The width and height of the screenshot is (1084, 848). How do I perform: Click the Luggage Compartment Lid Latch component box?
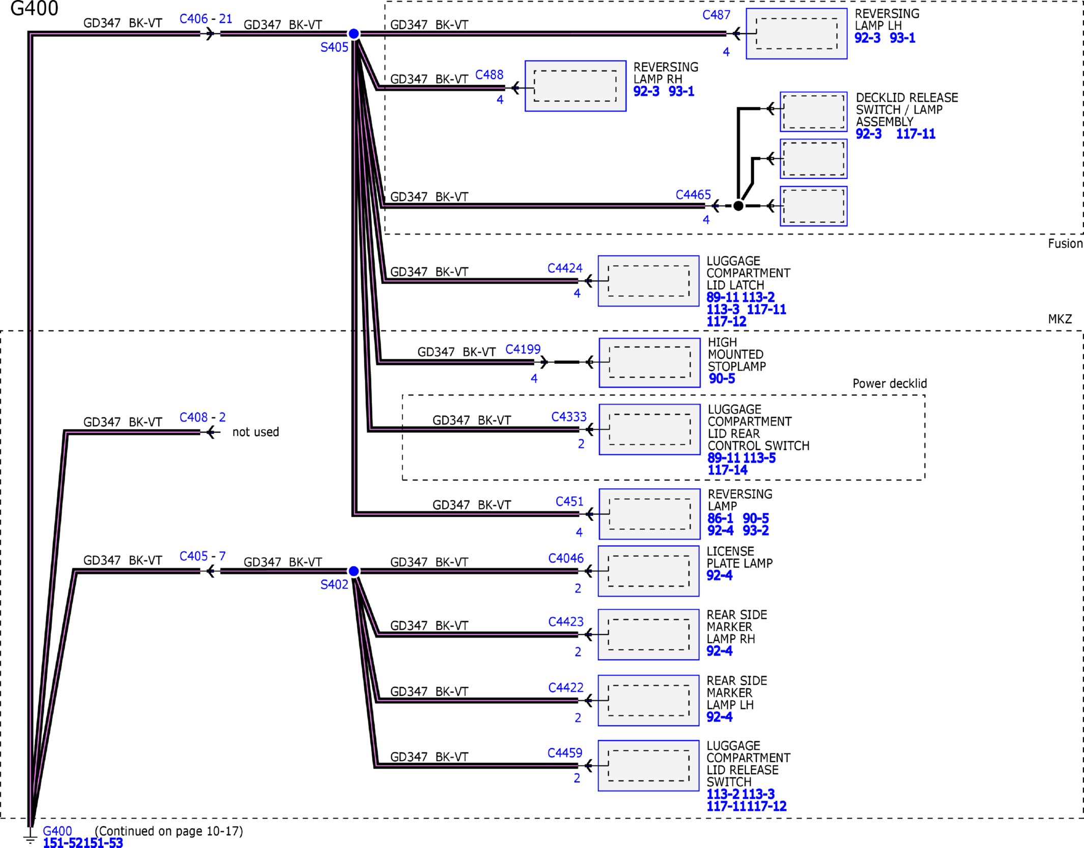(649, 281)
